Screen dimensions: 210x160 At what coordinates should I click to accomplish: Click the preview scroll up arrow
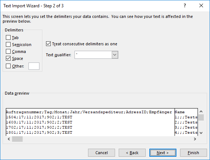pyautogui.click(x=201, y=111)
